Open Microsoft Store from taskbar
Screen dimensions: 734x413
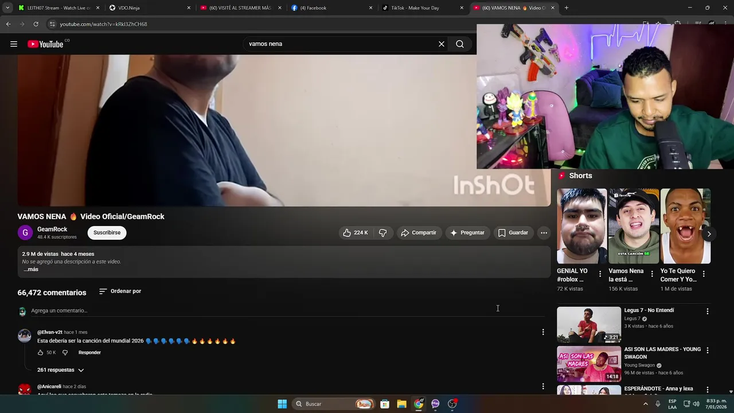(385, 404)
